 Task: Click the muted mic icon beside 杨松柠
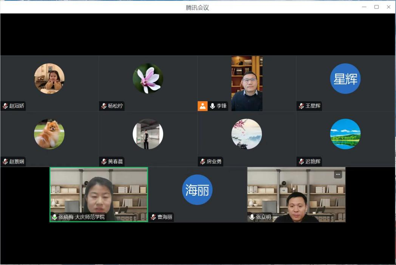pos(104,106)
